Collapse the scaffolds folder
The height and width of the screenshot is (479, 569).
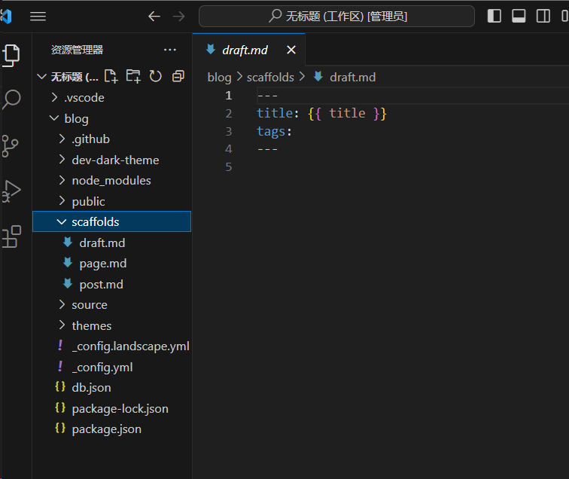pyautogui.click(x=95, y=222)
